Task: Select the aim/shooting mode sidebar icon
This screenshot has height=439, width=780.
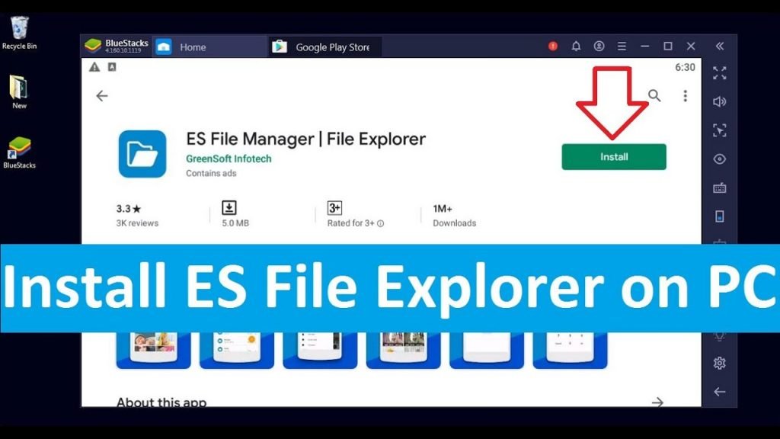Action: 720,130
